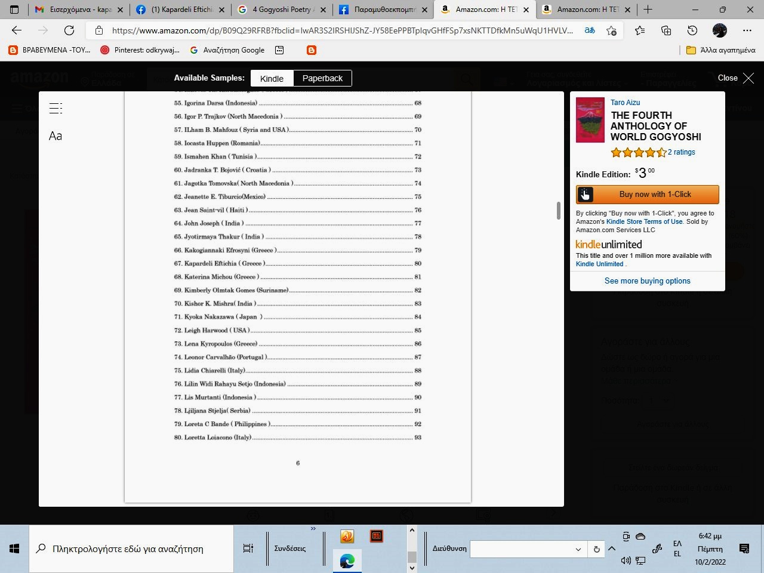Open the Aa font settings
764x573 pixels.
(x=56, y=136)
